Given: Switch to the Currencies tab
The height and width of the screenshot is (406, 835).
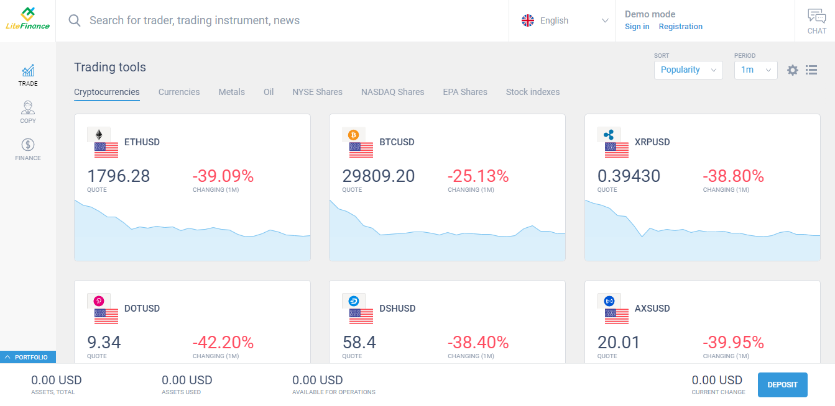Looking at the screenshot, I should (179, 92).
